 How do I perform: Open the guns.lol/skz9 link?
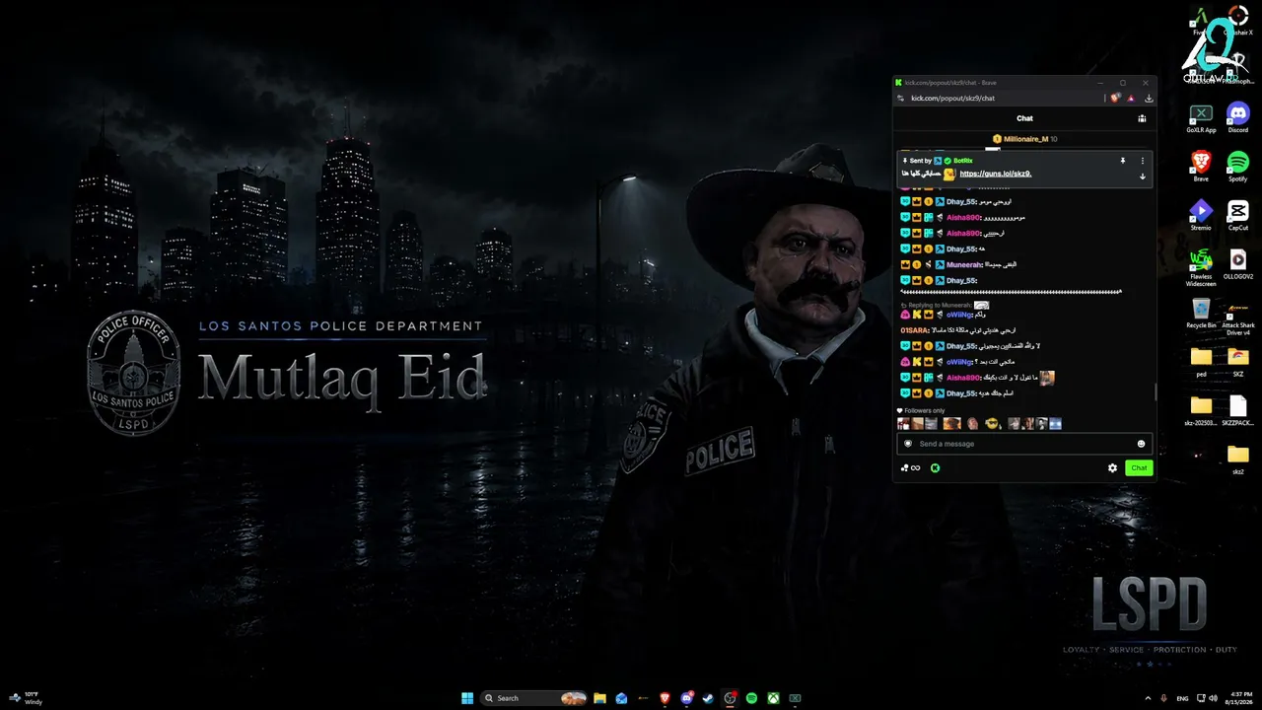(x=996, y=174)
